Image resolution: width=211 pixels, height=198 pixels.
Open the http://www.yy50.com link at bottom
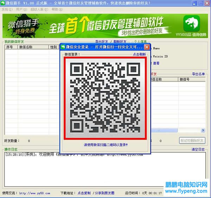[x=35, y=193]
